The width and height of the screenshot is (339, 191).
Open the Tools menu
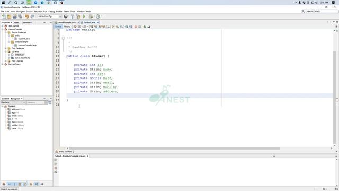click(73, 12)
